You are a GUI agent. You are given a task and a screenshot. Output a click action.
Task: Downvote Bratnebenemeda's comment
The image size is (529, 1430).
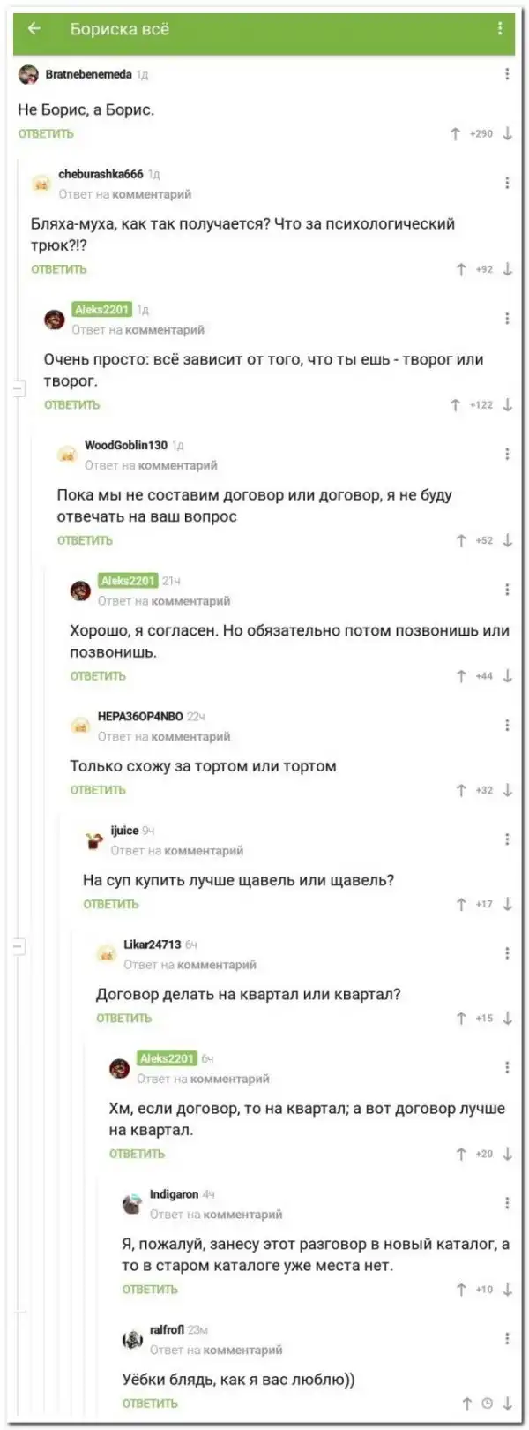click(x=508, y=134)
